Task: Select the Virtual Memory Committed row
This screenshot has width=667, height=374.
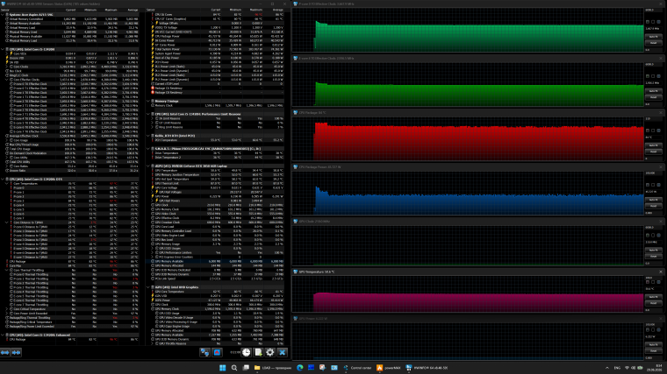Action: coord(69,19)
